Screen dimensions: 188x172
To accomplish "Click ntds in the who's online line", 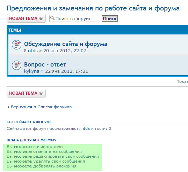I will (86, 128).
